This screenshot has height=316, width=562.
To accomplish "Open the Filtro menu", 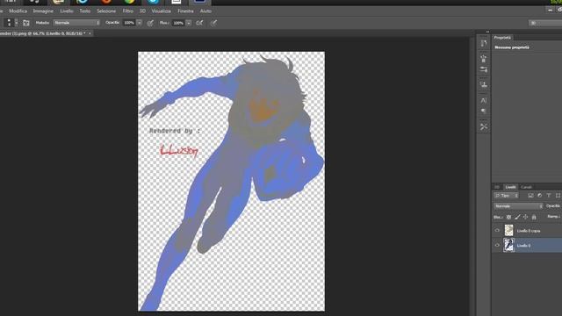I will pyautogui.click(x=128, y=11).
